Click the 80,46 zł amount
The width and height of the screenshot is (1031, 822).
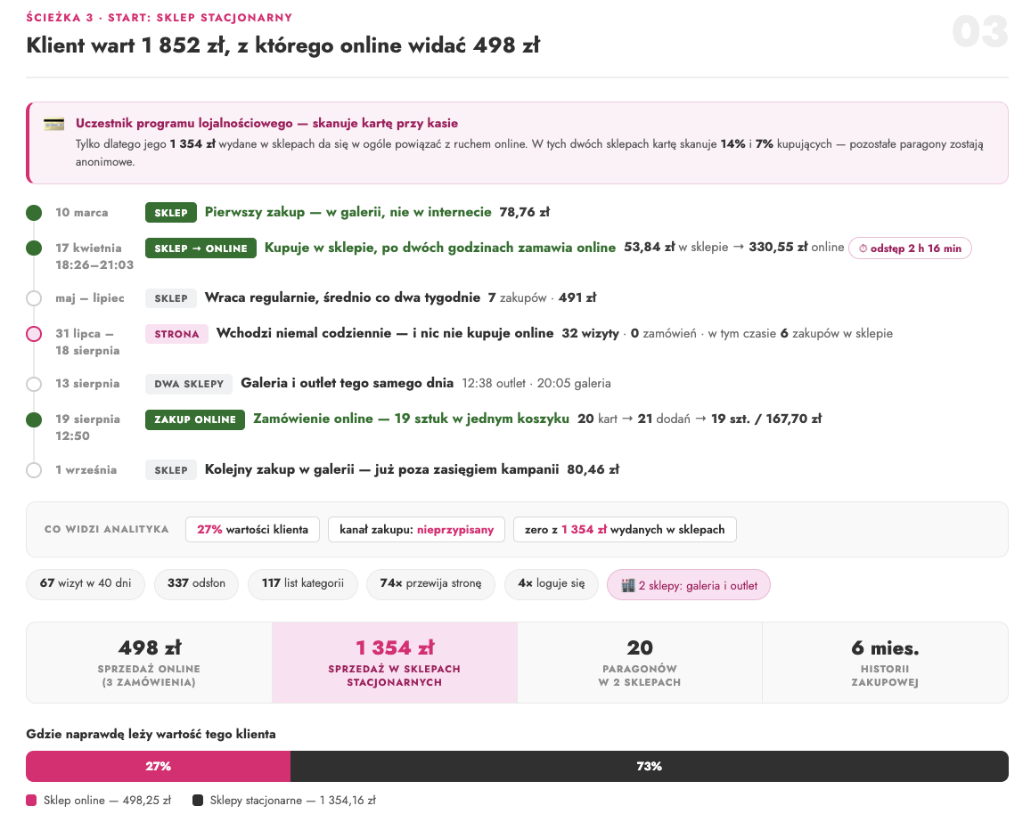click(593, 470)
